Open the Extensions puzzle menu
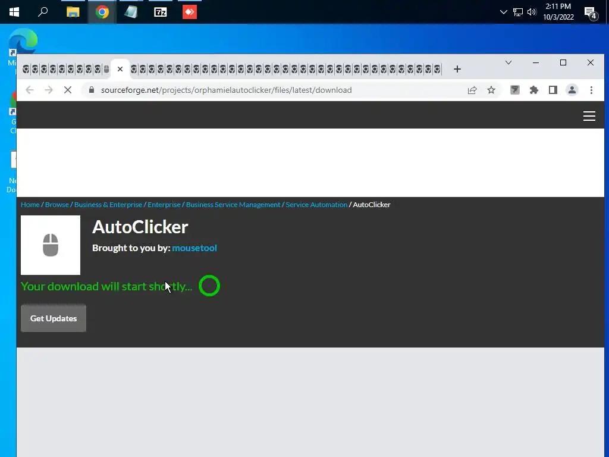609x457 pixels. [x=533, y=90]
